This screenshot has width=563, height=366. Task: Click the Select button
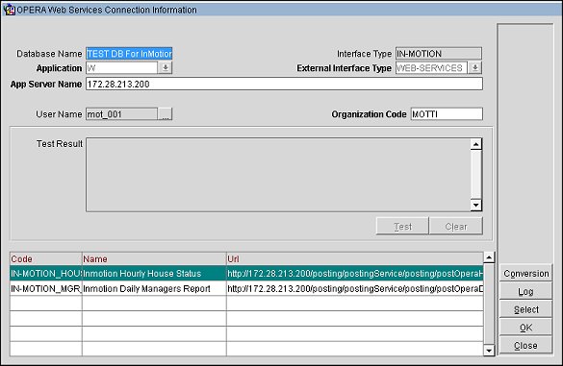point(525,309)
